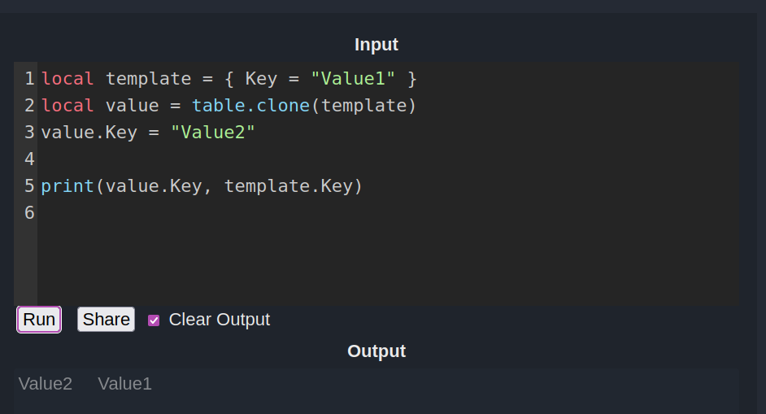The height and width of the screenshot is (414, 766).
Task: Click line number 6 in the gutter
Action: point(29,212)
